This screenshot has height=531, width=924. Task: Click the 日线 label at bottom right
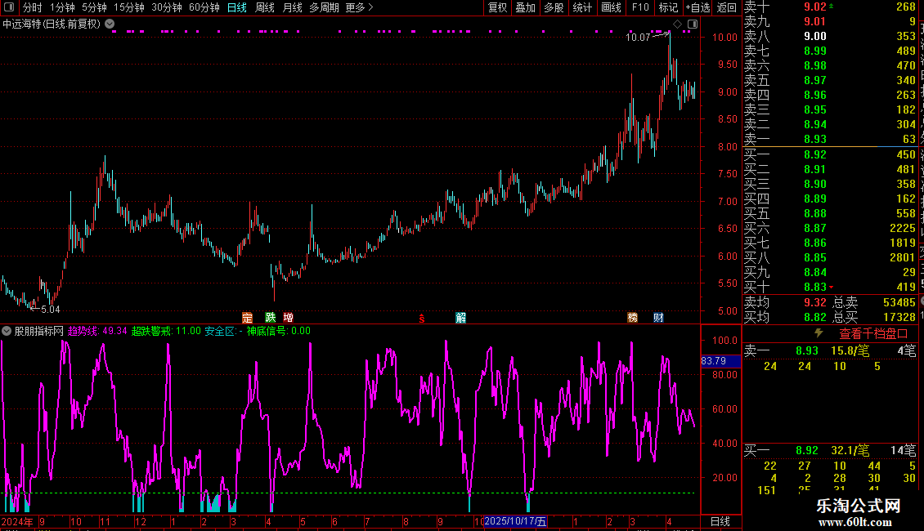pos(720,521)
